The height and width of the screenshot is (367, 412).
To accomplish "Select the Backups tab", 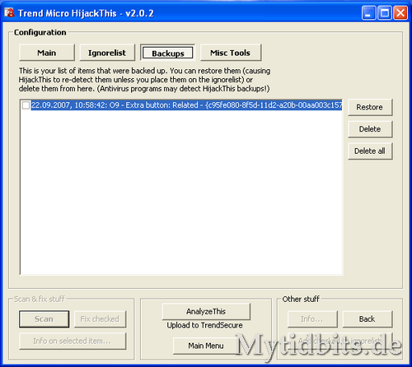I will [x=168, y=53].
